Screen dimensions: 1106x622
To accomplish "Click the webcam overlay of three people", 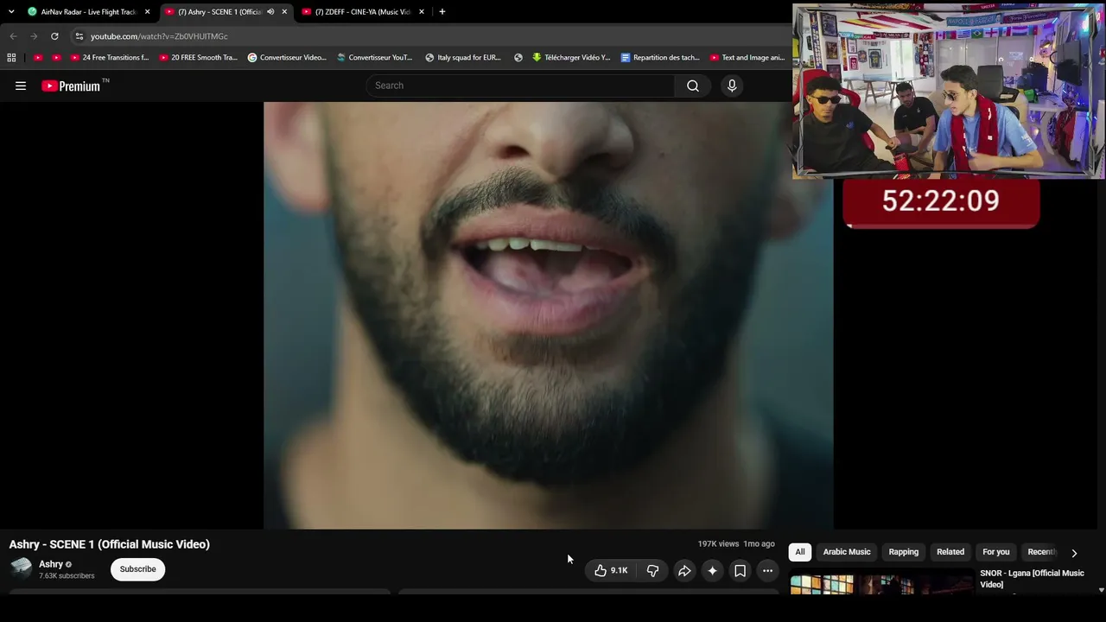I will coord(949,91).
